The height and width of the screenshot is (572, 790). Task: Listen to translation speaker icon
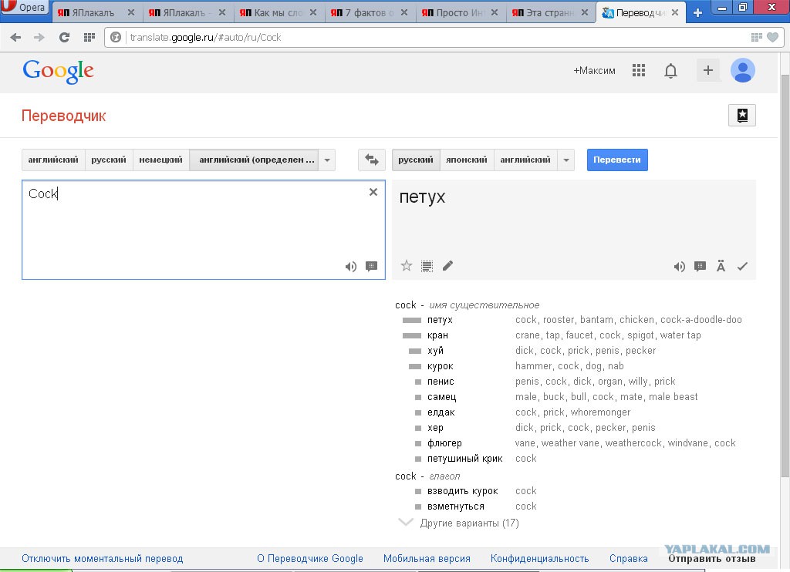point(679,267)
